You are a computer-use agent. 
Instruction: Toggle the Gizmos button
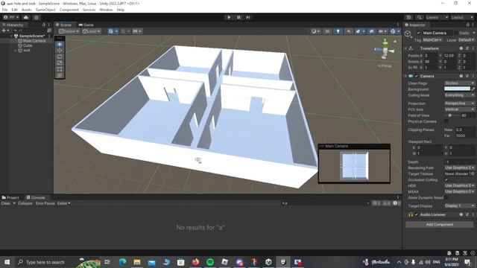coord(395,31)
